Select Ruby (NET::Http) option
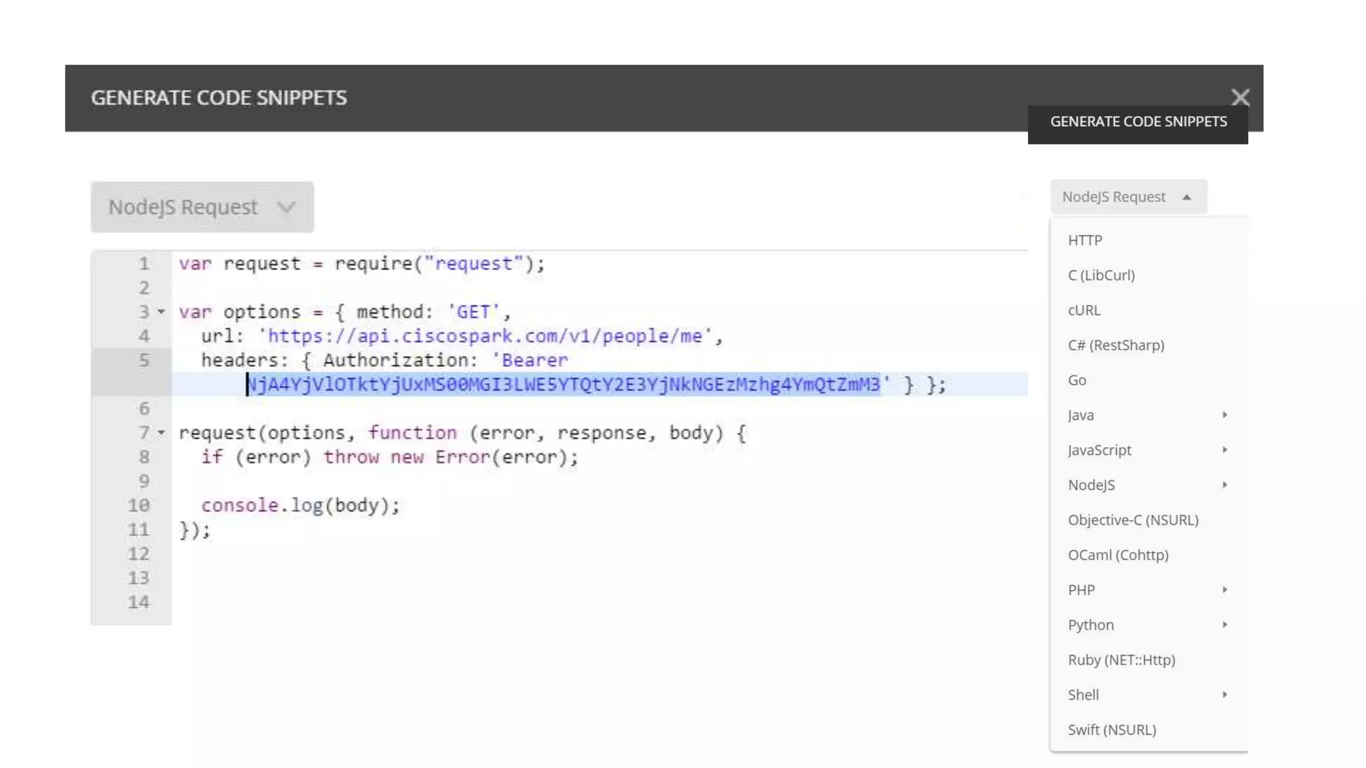This screenshot has width=1366, height=768. [x=1121, y=660]
